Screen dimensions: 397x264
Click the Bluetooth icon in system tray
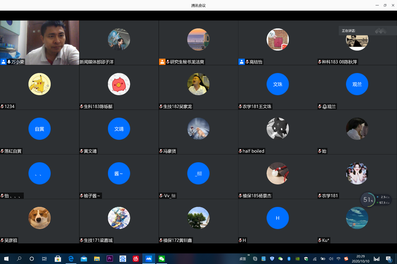click(x=289, y=259)
